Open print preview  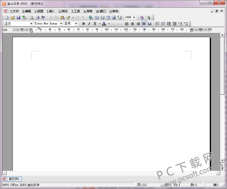pyautogui.click(x=31, y=17)
